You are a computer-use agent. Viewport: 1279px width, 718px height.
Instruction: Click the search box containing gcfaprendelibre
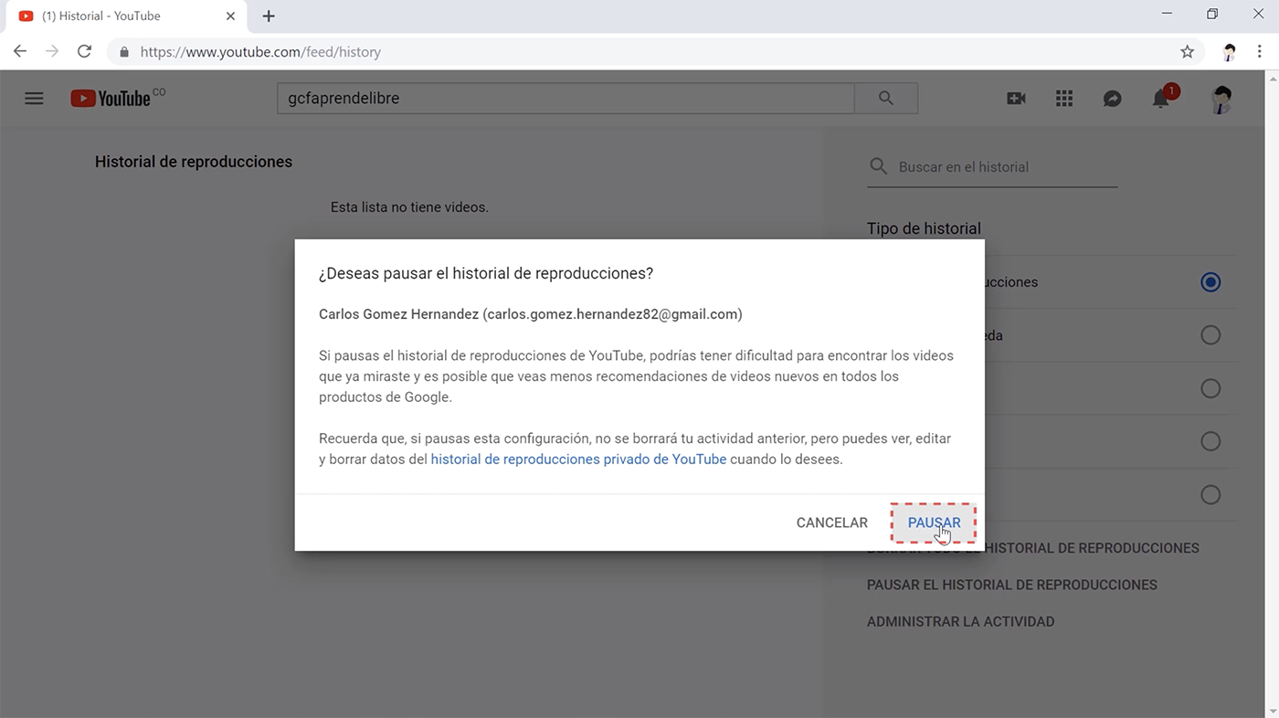point(566,99)
